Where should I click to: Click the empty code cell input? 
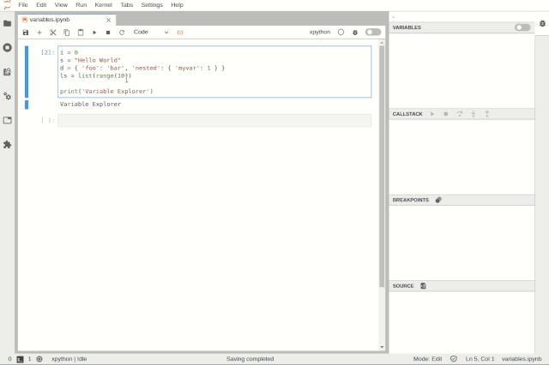pyautogui.click(x=214, y=120)
